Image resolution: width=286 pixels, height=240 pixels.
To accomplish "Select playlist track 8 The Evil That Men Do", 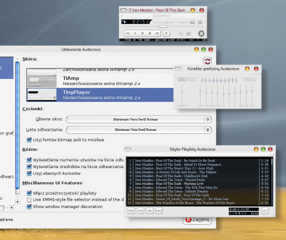I will pos(198,187).
